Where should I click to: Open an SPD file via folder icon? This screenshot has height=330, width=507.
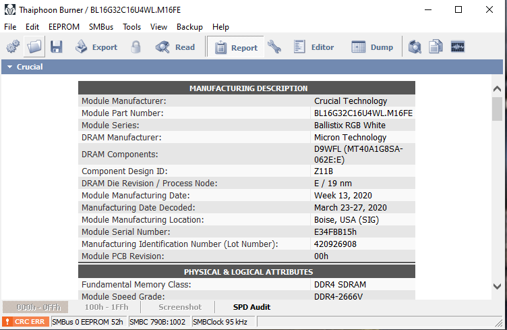click(34, 47)
